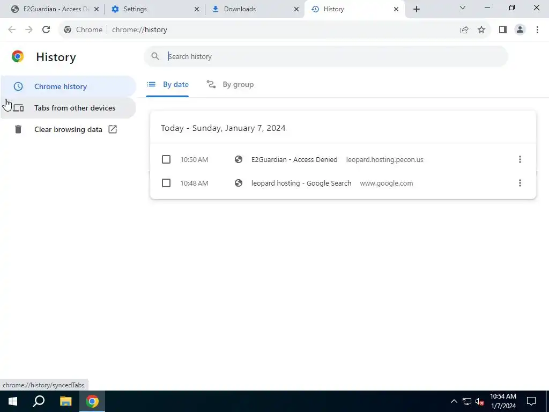The image size is (549, 412).
Task: Open File Explorer from the taskbar
Action: click(x=65, y=401)
